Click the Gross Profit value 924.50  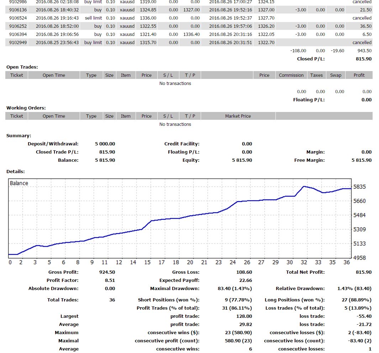107,273
